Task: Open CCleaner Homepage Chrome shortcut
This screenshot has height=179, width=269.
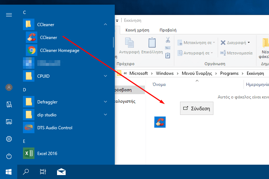Action: 60,50
